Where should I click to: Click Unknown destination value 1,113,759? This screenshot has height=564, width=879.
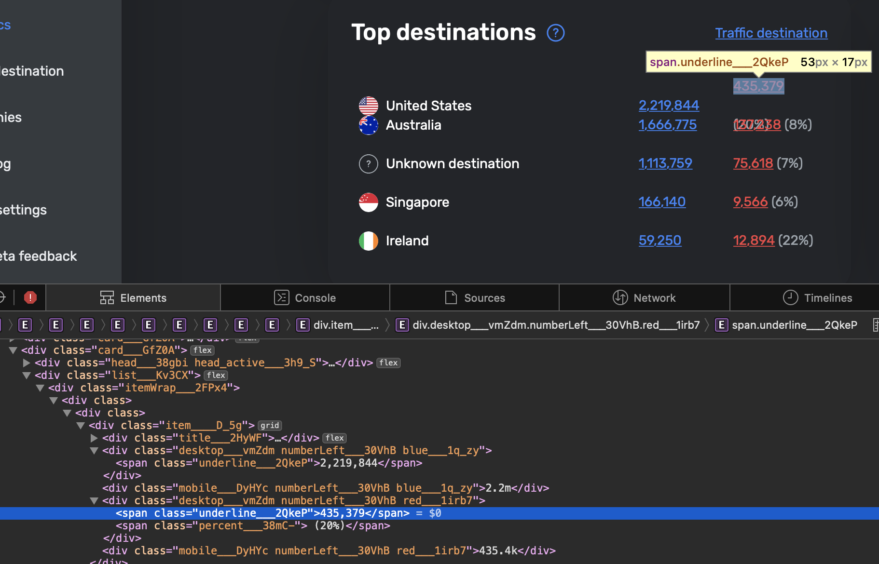665,163
